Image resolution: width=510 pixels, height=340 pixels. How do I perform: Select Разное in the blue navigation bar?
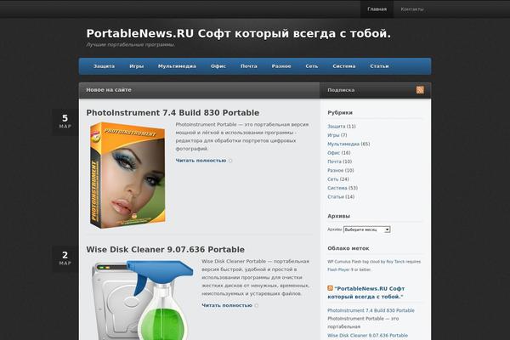pos(281,66)
